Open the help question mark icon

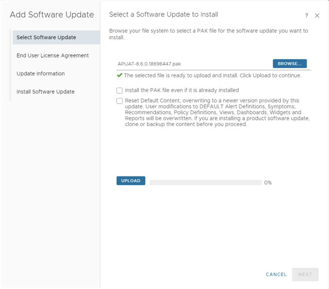pos(307,15)
